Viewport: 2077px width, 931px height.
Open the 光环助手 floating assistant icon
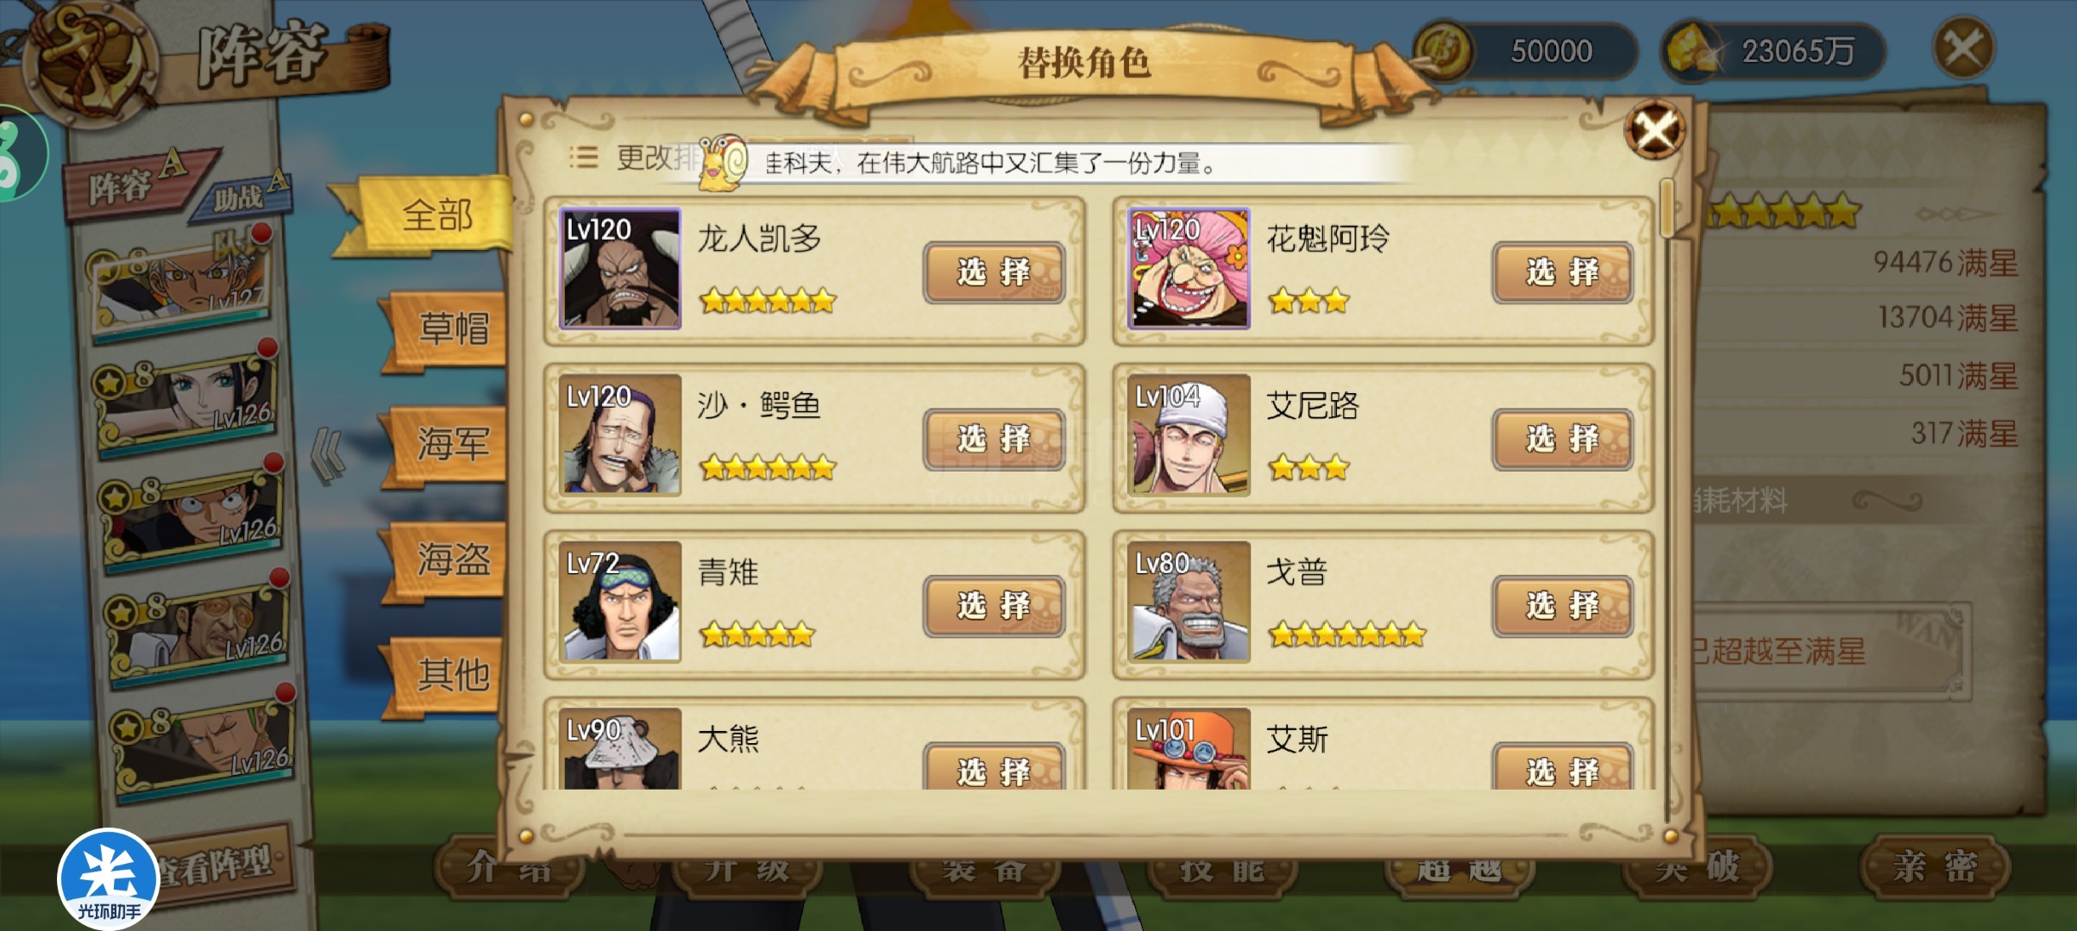(x=108, y=879)
